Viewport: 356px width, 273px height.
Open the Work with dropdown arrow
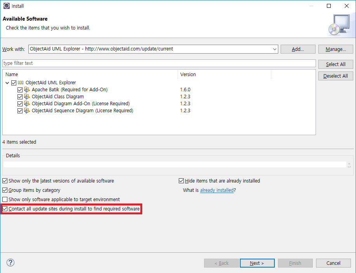pos(274,49)
